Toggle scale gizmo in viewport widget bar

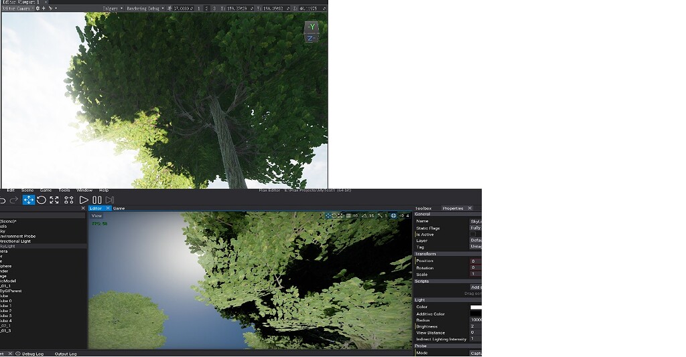click(x=340, y=215)
